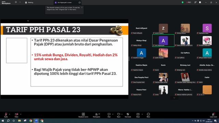219x123 pixels.
Task: Select Athiya Adzra Nurul's teal A tile
Action: [207, 53]
